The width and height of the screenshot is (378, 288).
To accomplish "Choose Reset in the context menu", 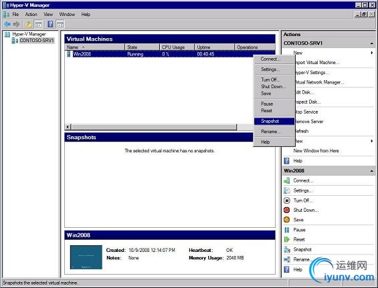I will (x=274, y=111).
